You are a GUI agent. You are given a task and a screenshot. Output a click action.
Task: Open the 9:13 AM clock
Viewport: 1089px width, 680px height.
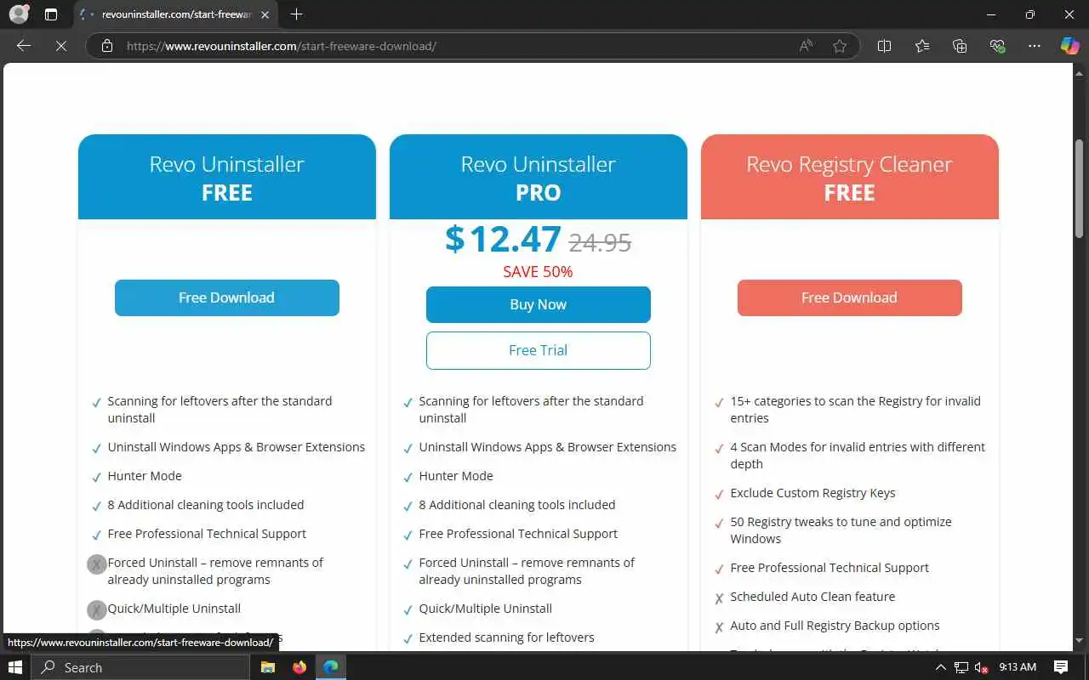(x=1018, y=667)
